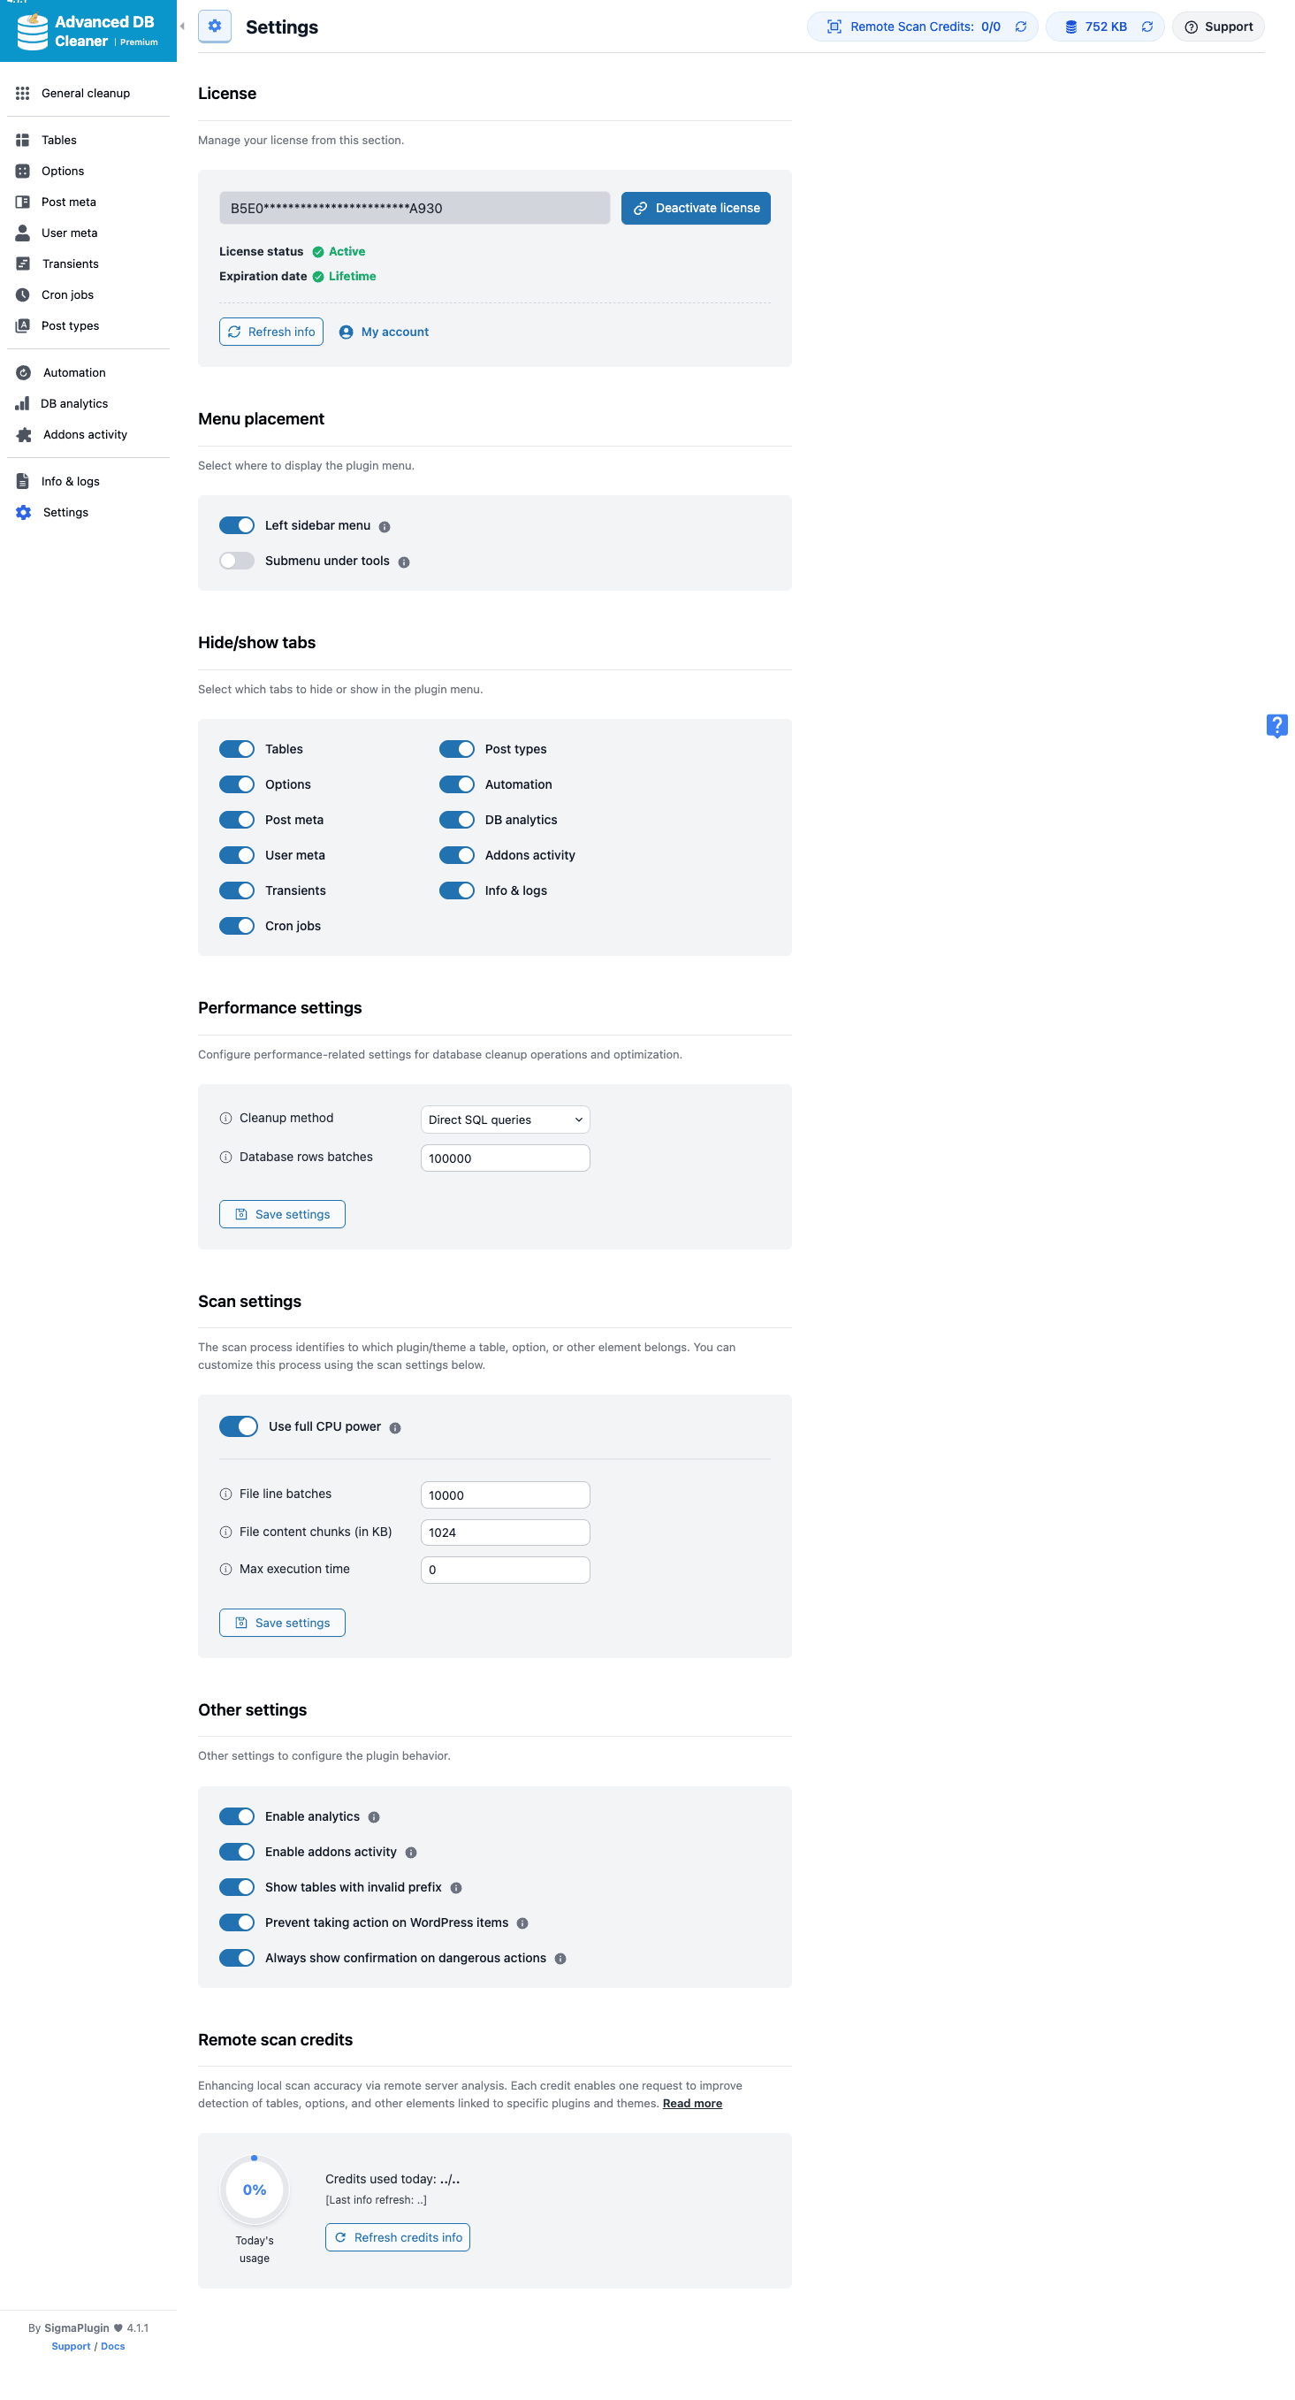The height and width of the screenshot is (2400, 1295).
Task: Click the Cleanup method info icon
Action: pyautogui.click(x=225, y=1119)
